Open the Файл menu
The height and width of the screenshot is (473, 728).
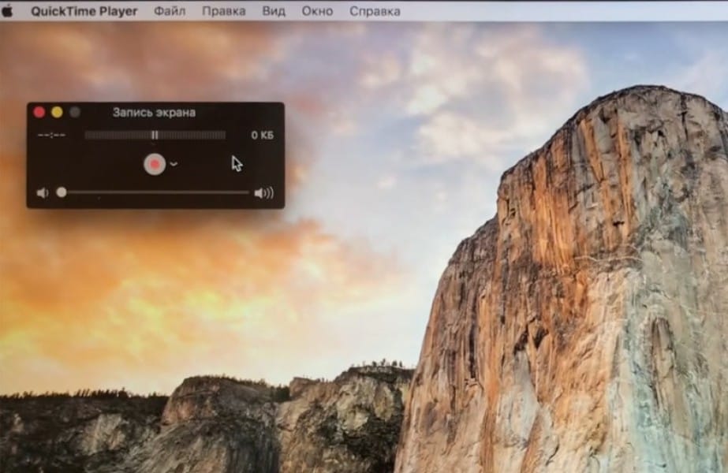coord(170,11)
